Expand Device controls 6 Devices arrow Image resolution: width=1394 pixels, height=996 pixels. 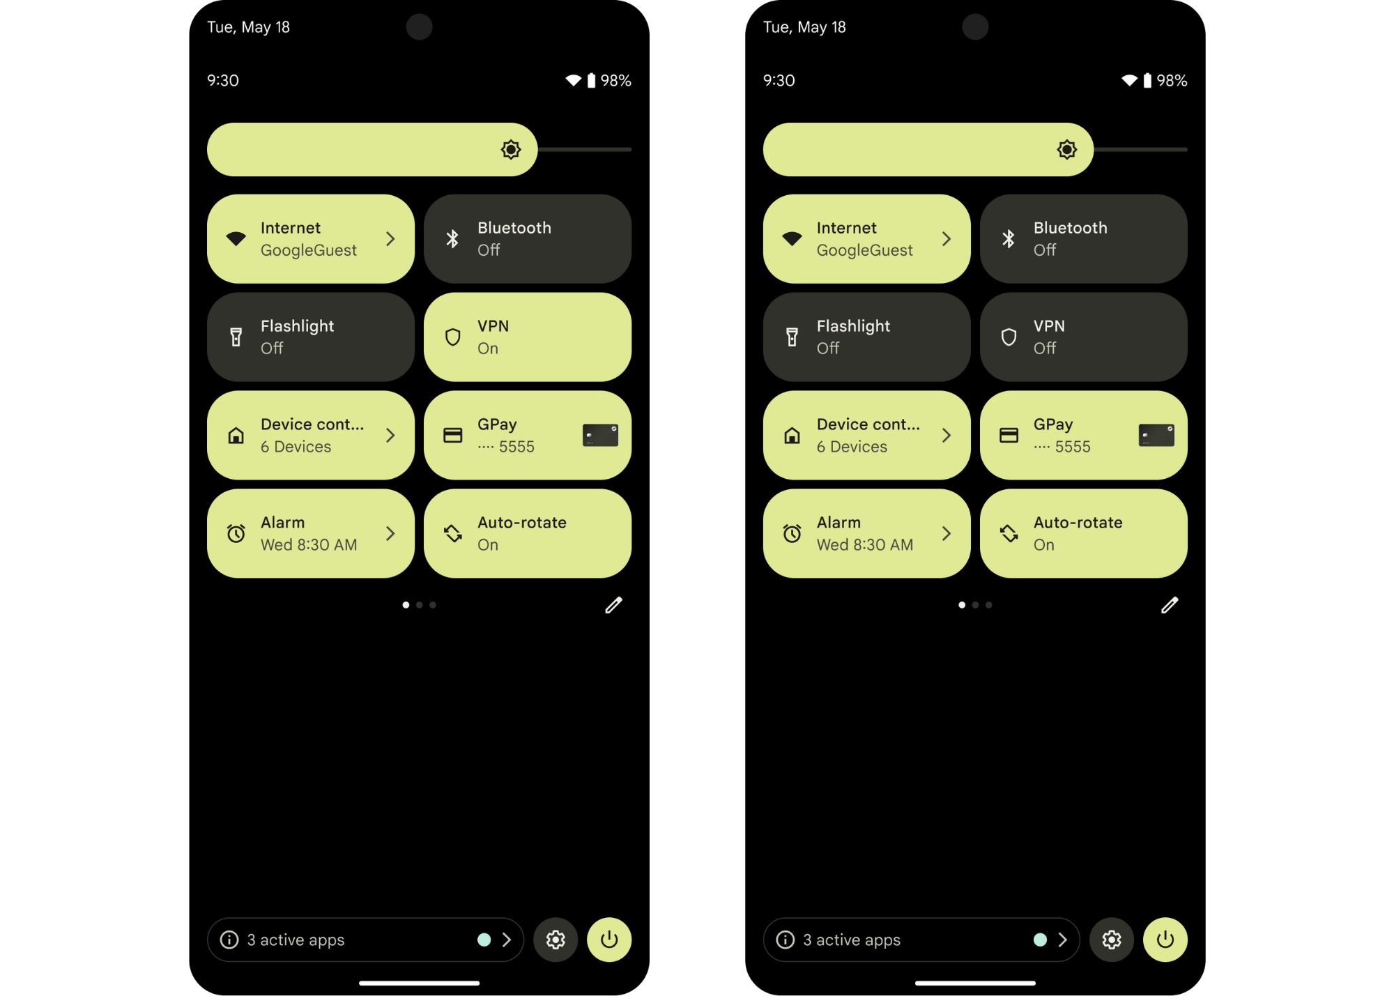coord(390,434)
